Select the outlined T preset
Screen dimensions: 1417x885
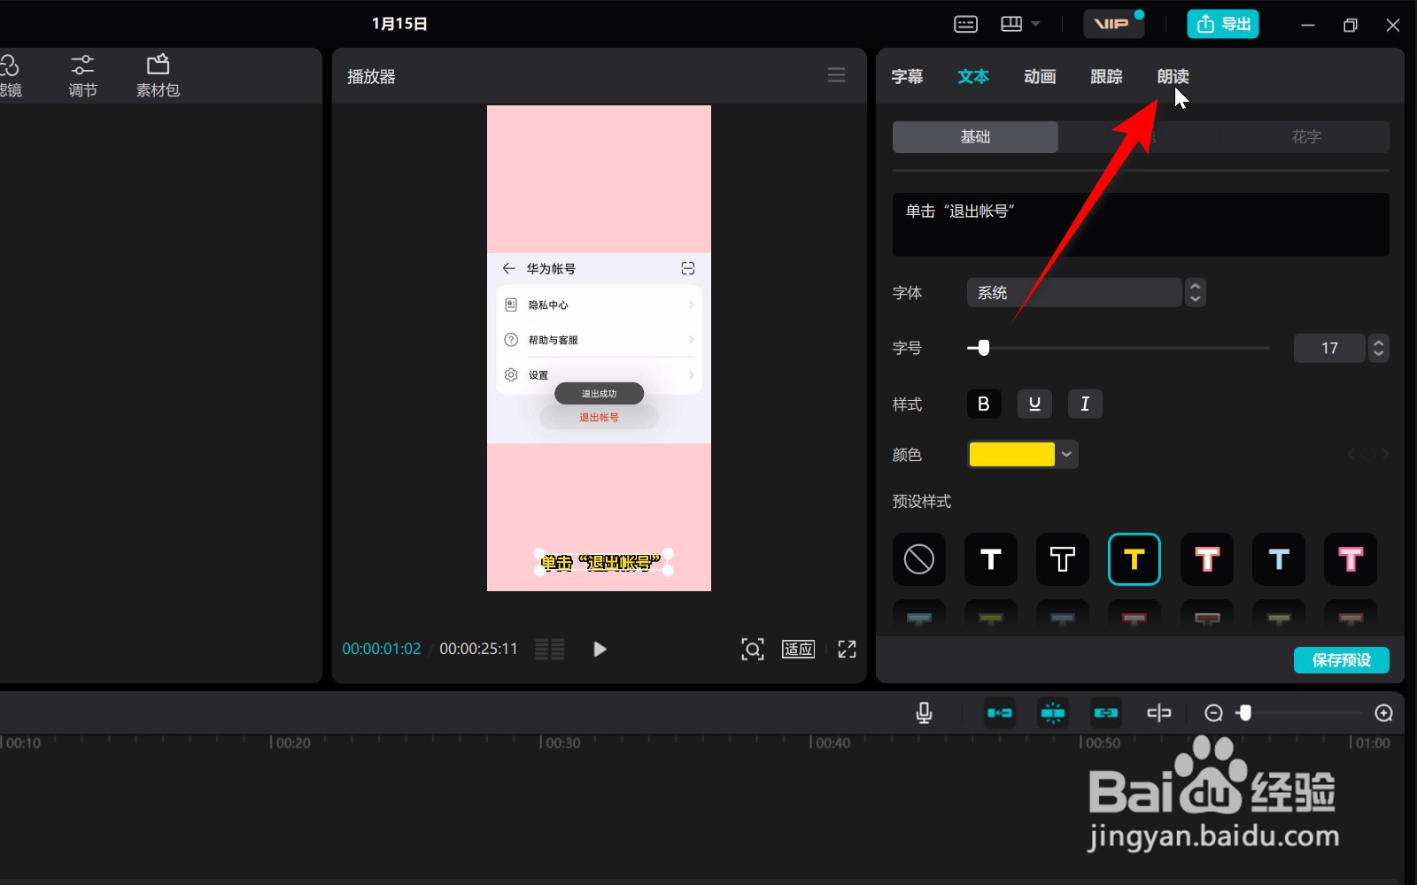click(x=1063, y=559)
